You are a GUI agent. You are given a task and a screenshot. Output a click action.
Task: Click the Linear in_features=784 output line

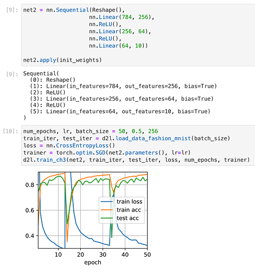pos(123,86)
